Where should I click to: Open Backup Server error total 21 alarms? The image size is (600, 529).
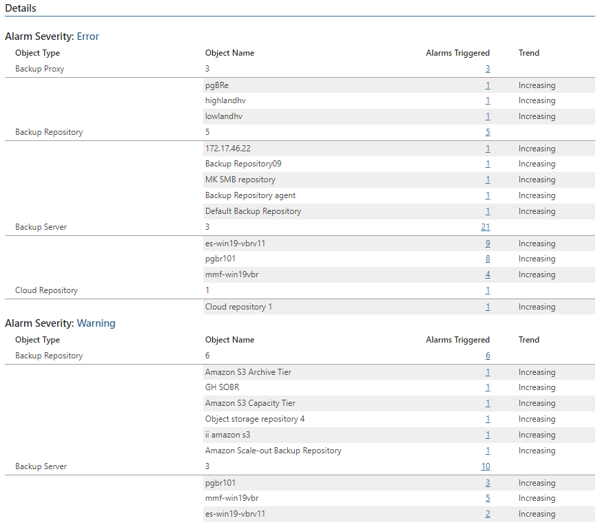(x=485, y=227)
